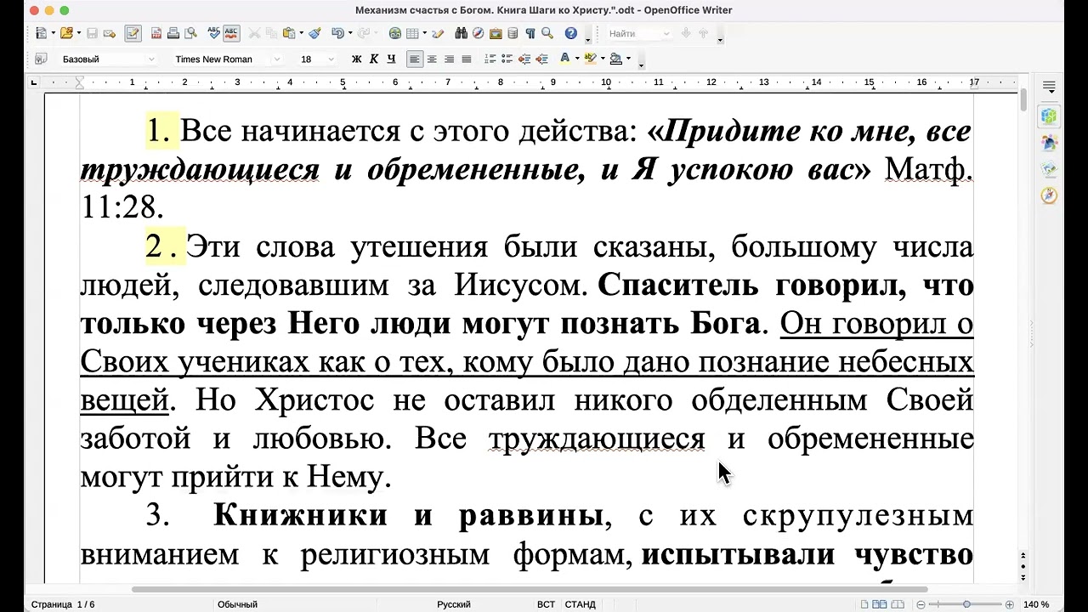Open the Times New Roman font dropdown
Viewport: 1088px width, 612px height.
[x=277, y=59]
